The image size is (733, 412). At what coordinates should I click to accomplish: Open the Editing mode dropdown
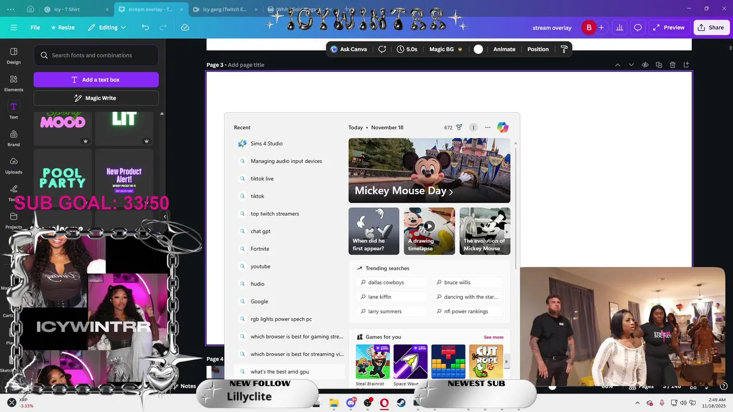(107, 27)
